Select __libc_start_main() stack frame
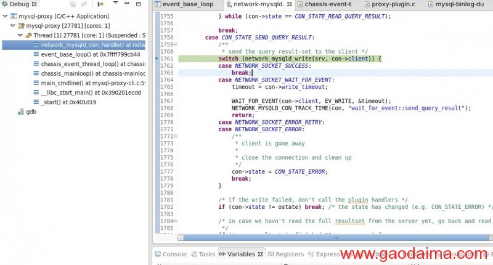The width and height of the screenshot is (493, 265). [x=91, y=92]
